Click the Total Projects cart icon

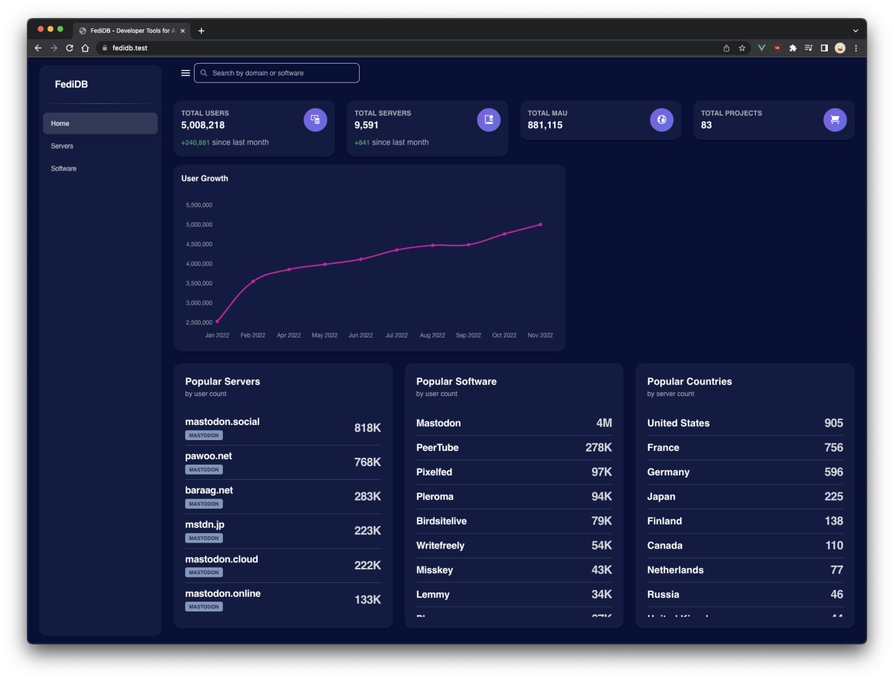click(x=835, y=120)
